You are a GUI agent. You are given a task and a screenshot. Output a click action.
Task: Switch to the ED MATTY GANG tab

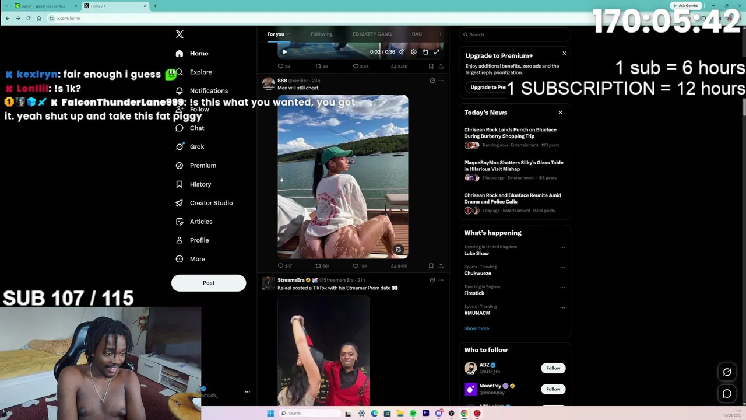[x=372, y=34]
